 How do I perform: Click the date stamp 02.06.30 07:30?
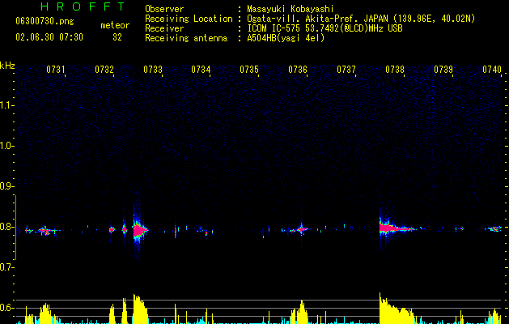click(x=49, y=37)
